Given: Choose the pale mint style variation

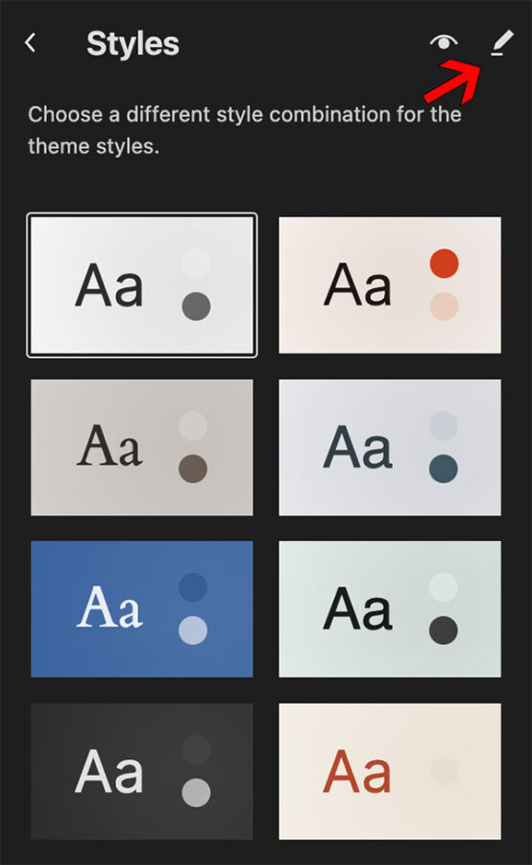Looking at the screenshot, I should coord(390,609).
